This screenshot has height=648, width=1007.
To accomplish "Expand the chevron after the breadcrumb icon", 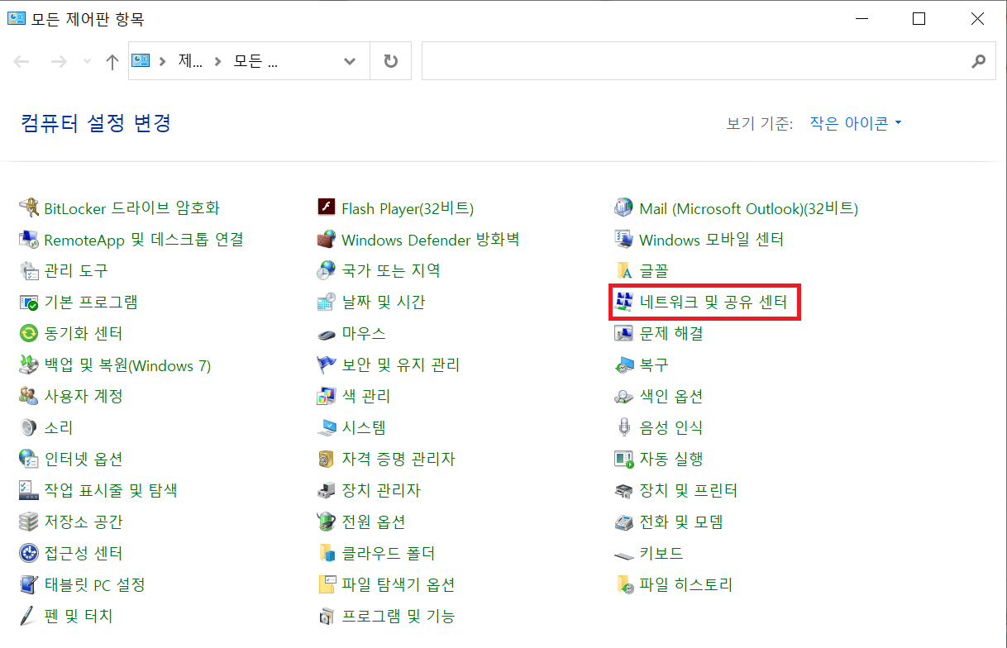I will [x=162, y=62].
